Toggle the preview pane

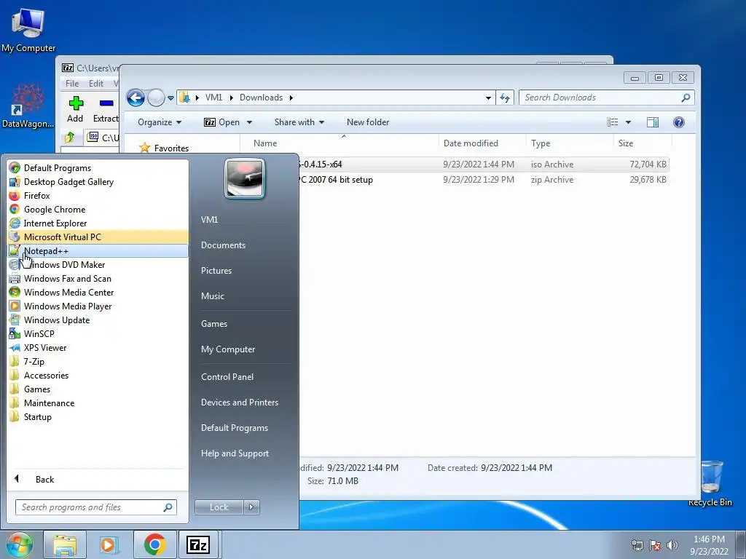[653, 122]
